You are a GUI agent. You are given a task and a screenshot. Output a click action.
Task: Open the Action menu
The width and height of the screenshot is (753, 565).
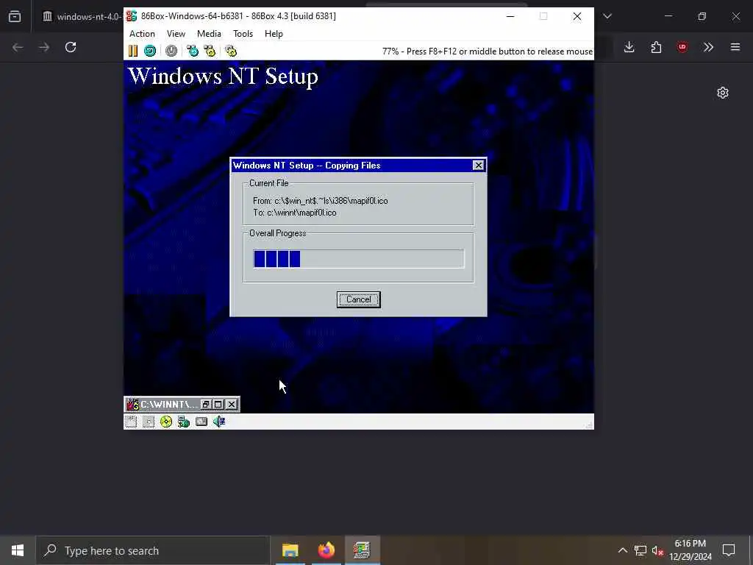142,34
